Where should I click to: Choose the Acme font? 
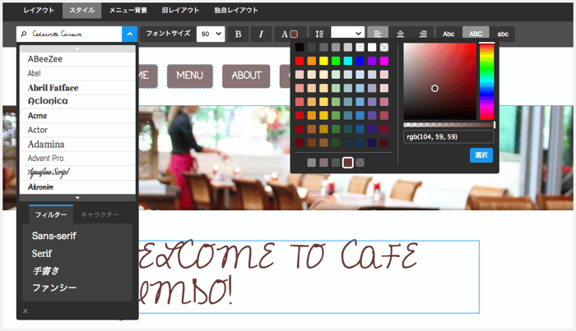[x=77, y=116]
